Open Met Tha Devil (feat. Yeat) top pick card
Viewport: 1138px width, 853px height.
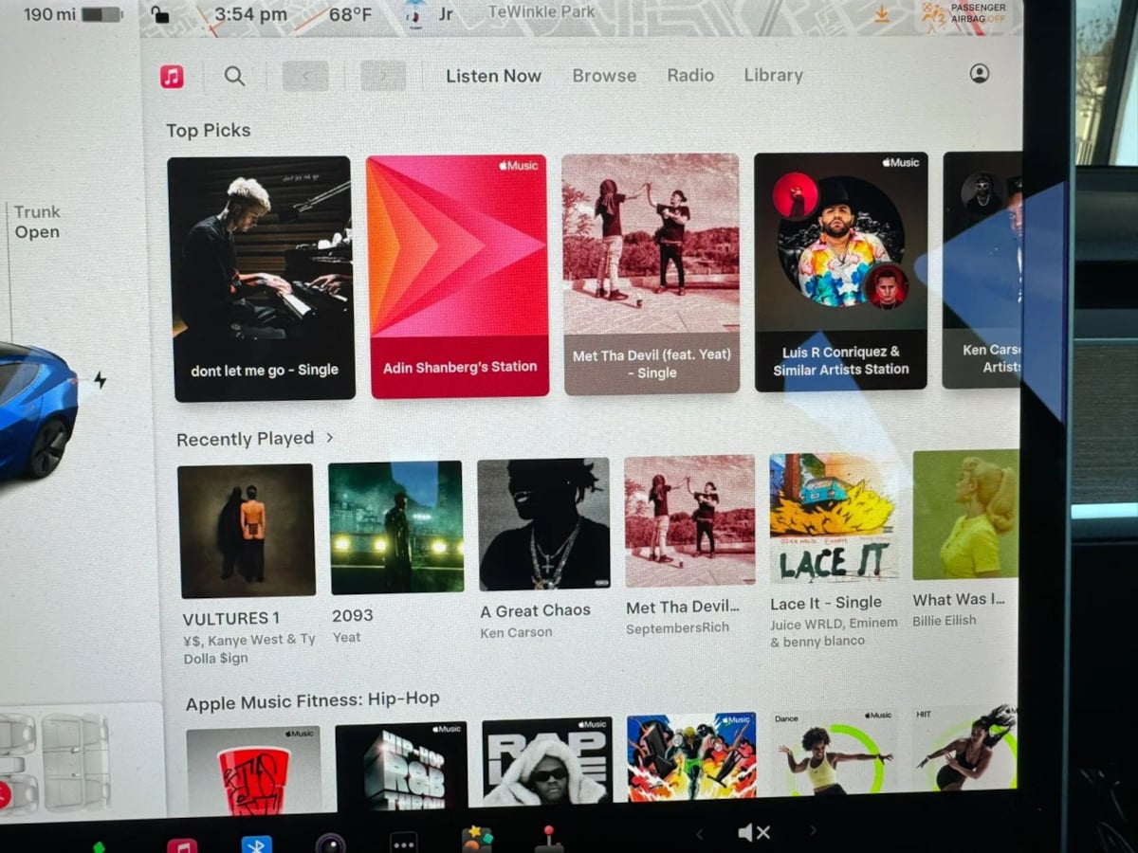pos(652,274)
